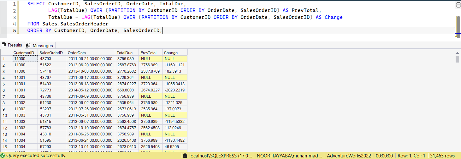Click Change cell -1055.3413
The height and width of the screenshot is (159, 461).
[175, 84]
